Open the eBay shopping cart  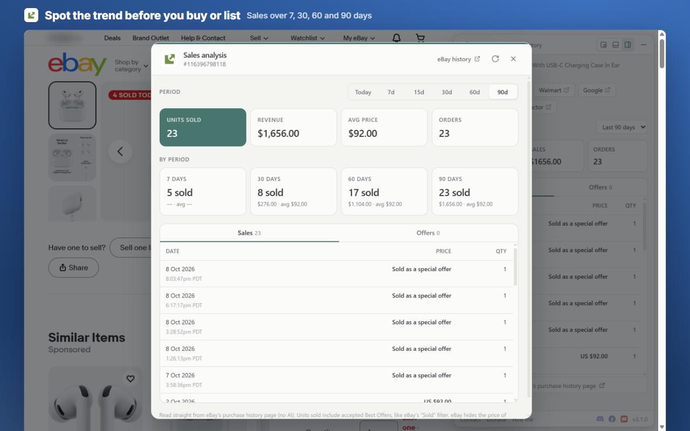(420, 38)
